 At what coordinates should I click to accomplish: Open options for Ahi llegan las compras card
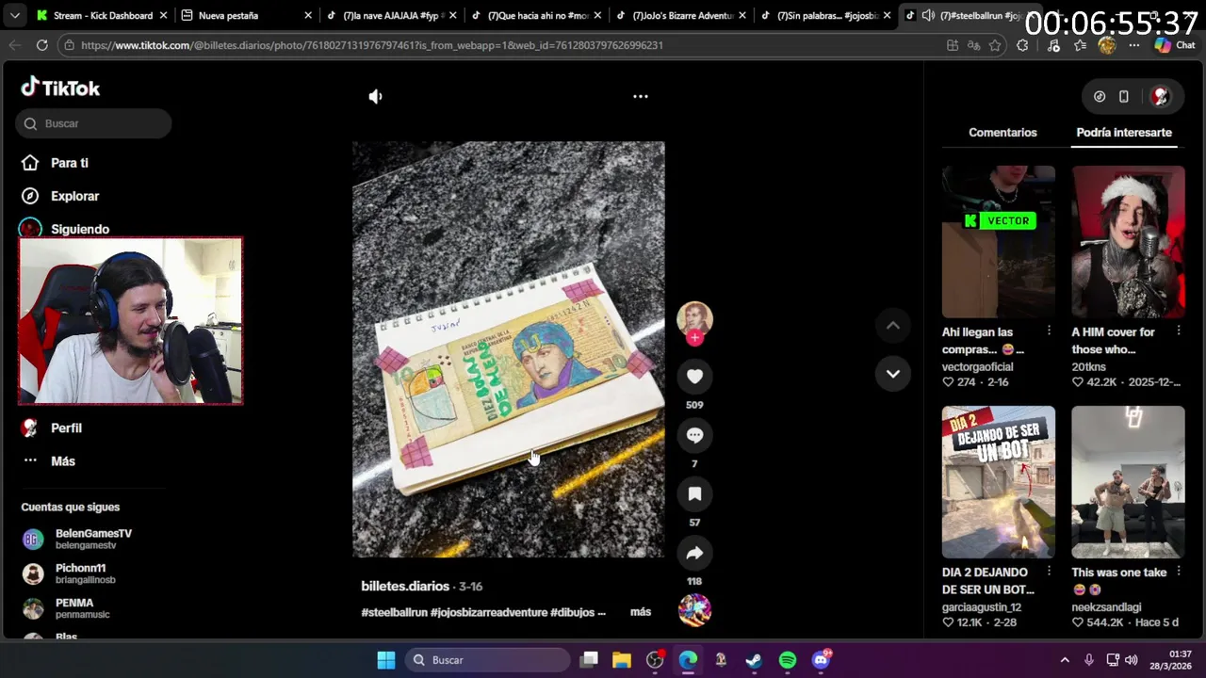click(x=1049, y=331)
